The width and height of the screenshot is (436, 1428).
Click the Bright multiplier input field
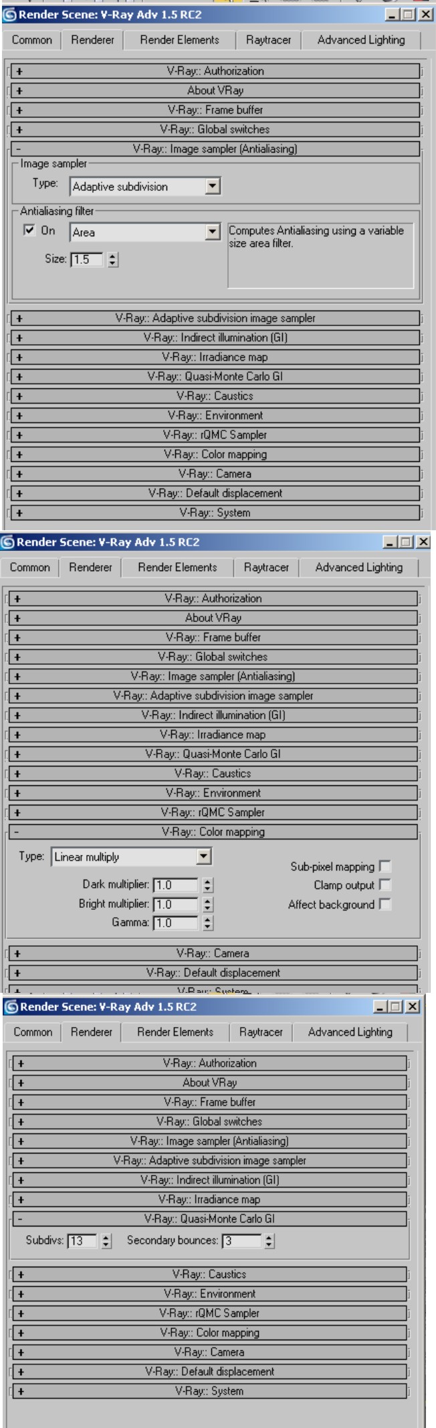176,904
